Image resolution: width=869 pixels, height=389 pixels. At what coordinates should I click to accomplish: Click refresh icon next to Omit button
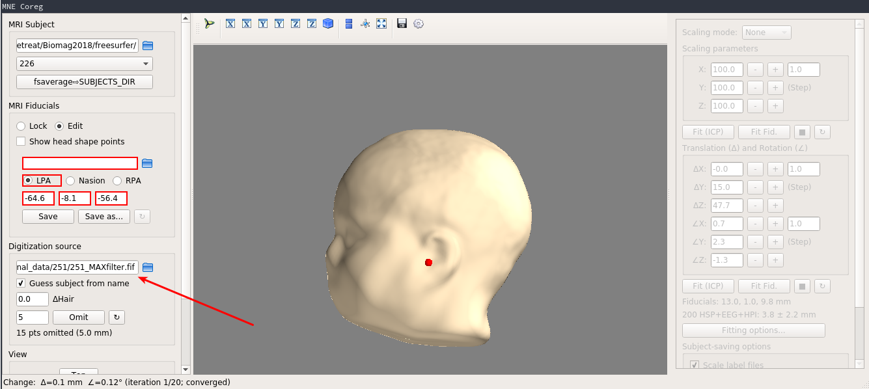[117, 317]
